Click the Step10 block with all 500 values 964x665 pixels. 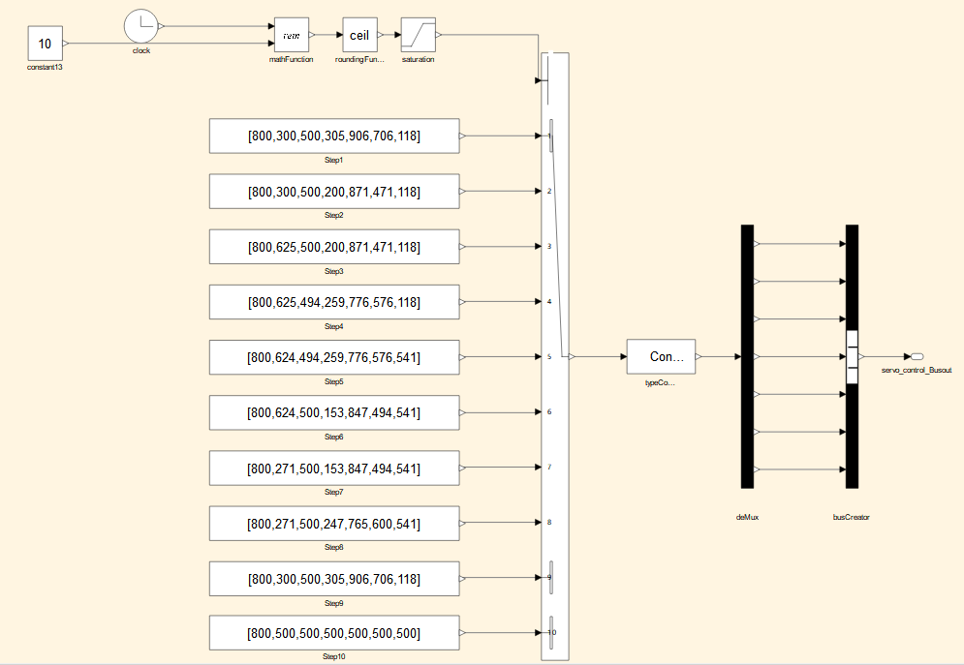click(x=334, y=633)
